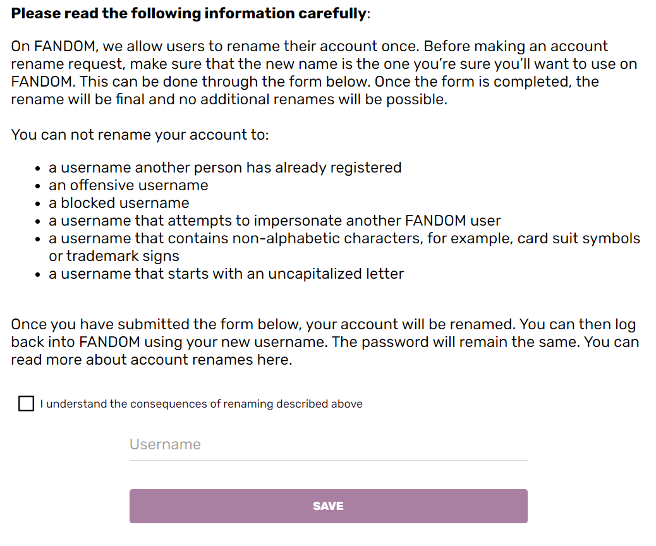Image resolution: width=656 pixels, height=546 pixels.
Task: Click into the Username input field
Action: point(328,445)
